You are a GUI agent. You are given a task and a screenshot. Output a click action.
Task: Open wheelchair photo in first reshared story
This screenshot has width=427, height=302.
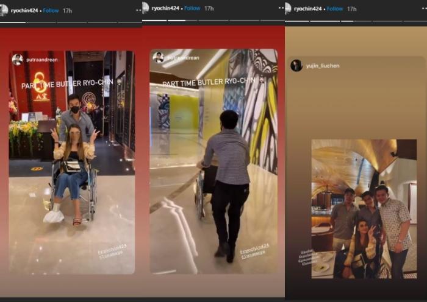point(72,163)
